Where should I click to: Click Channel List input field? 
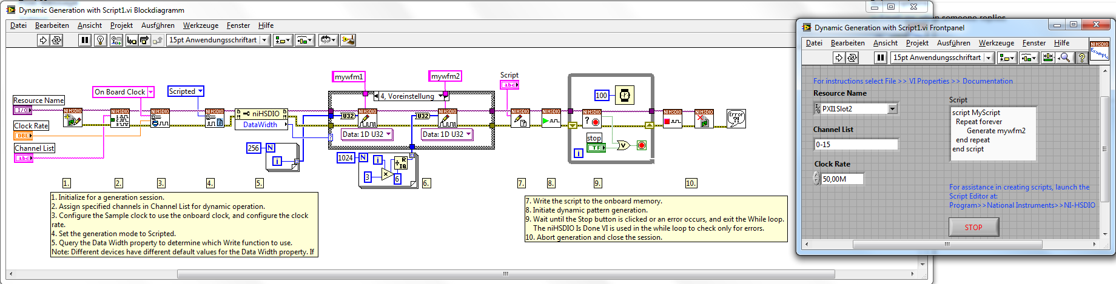[856, 144]
